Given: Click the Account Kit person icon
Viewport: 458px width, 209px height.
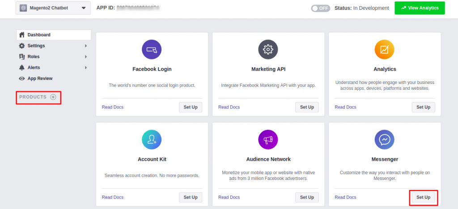Looking at the screenshot, I should click(152, 140).
